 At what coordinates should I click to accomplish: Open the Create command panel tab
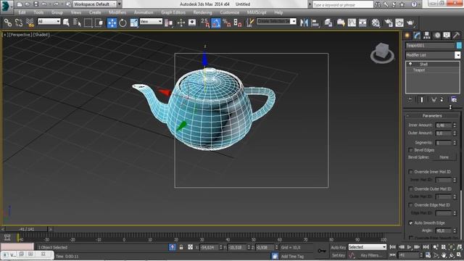click(x=407, y=36)
